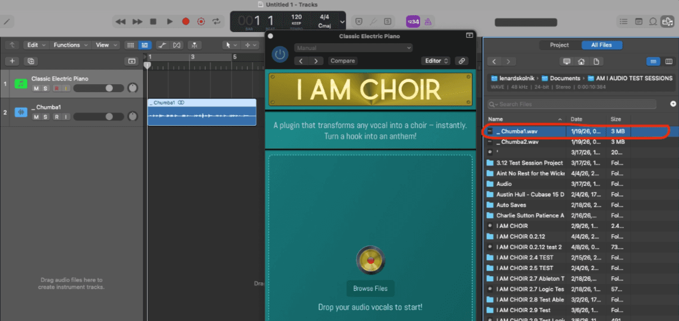
Task: Click the Capture Recording button
Action: 201,21
